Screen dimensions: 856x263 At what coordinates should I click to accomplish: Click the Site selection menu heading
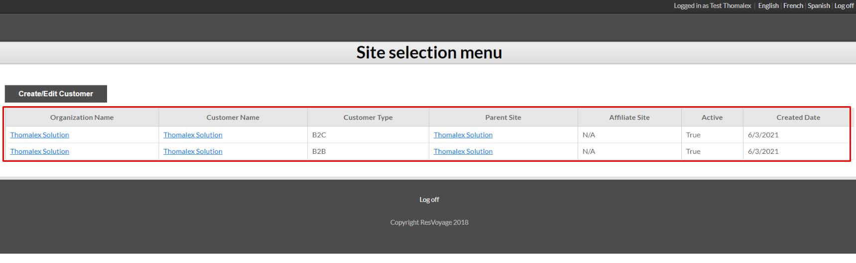click(x=429, y=53)
